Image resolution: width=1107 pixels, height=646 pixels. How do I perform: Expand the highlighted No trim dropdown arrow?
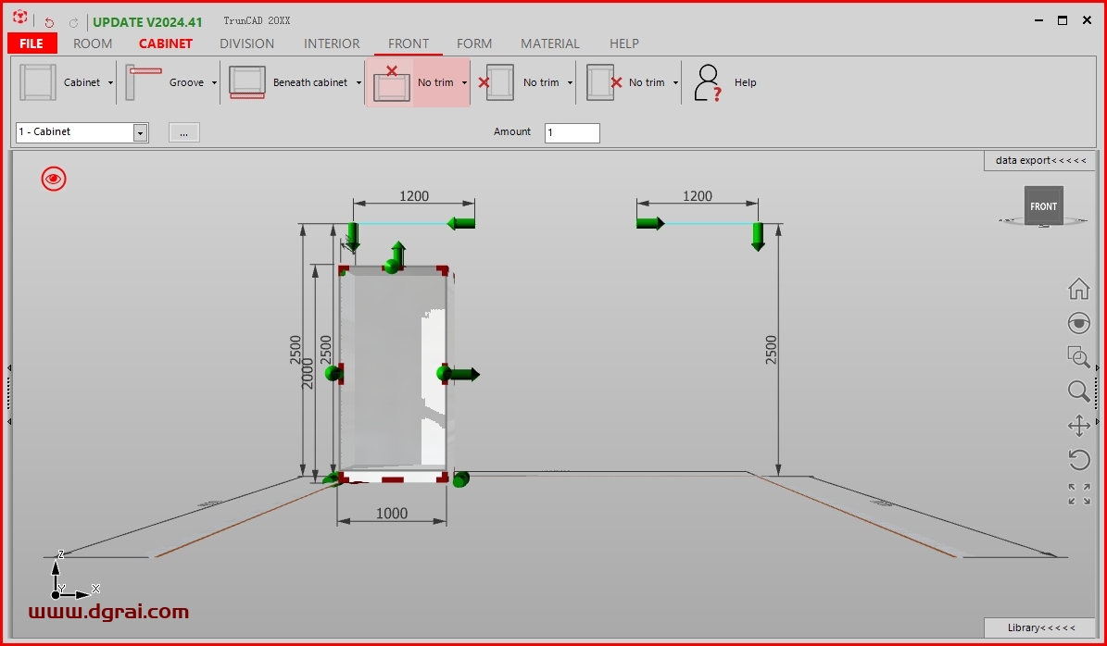click(x=464, y=83)
